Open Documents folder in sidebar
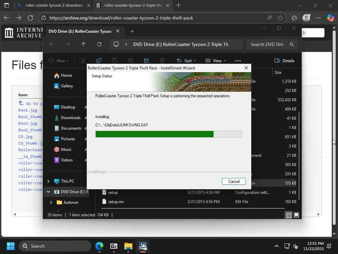 pos(71,128)
